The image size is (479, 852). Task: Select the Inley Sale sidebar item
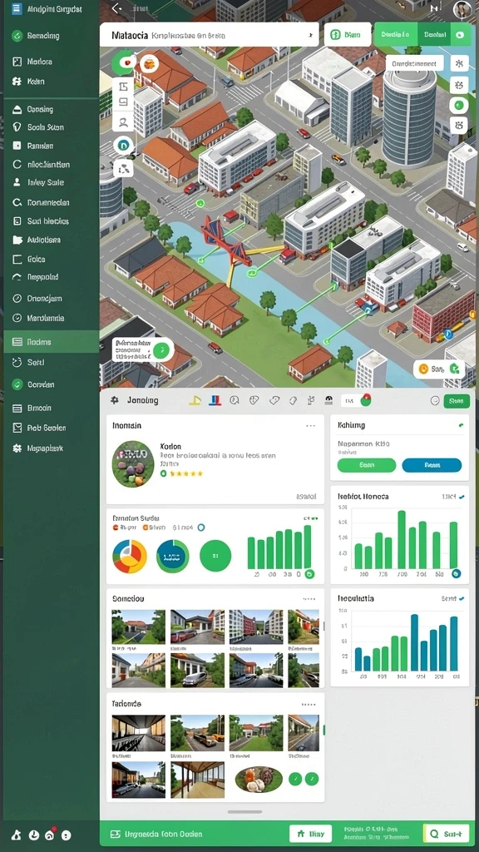[x=45, y=182]
